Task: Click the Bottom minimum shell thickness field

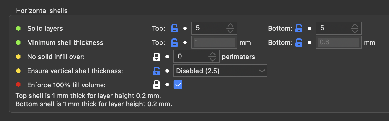Action: click(339, 42)
